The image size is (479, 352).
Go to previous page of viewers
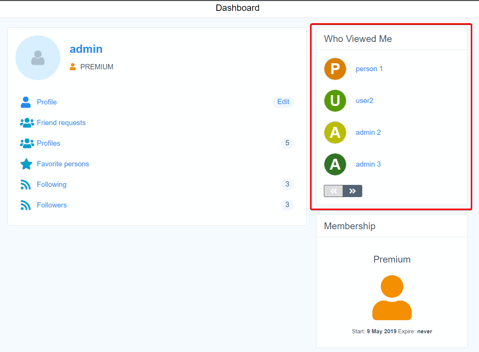[x=333, y=191]
